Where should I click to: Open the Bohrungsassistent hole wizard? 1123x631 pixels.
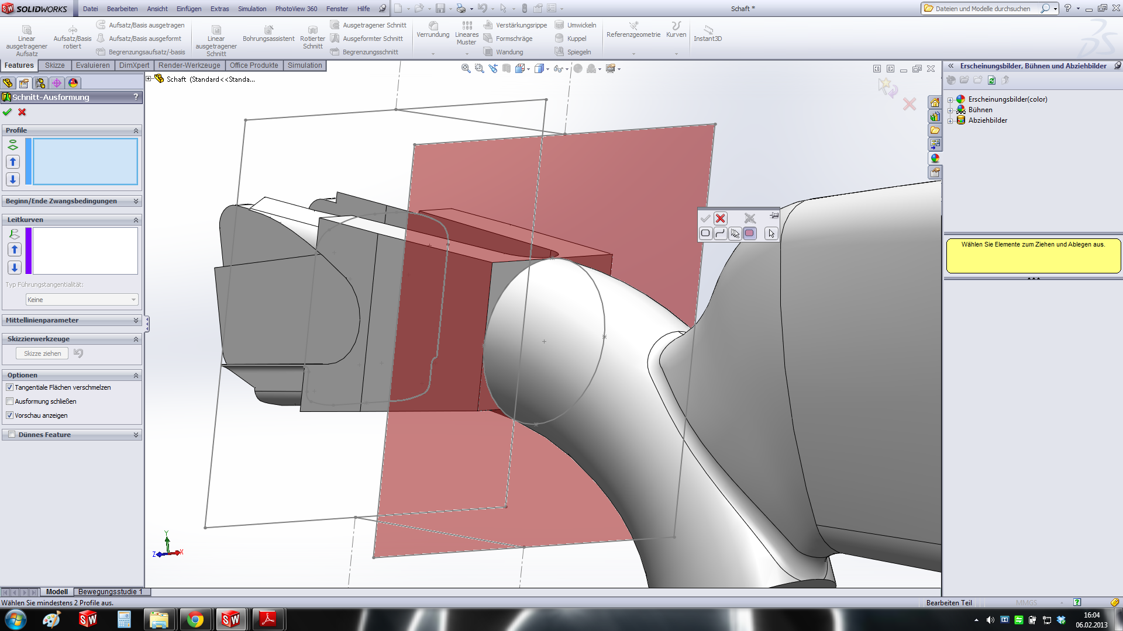click(268, 34)
